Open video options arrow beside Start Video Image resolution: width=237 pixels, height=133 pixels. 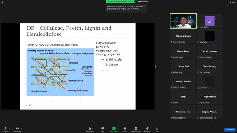point(22,129)
